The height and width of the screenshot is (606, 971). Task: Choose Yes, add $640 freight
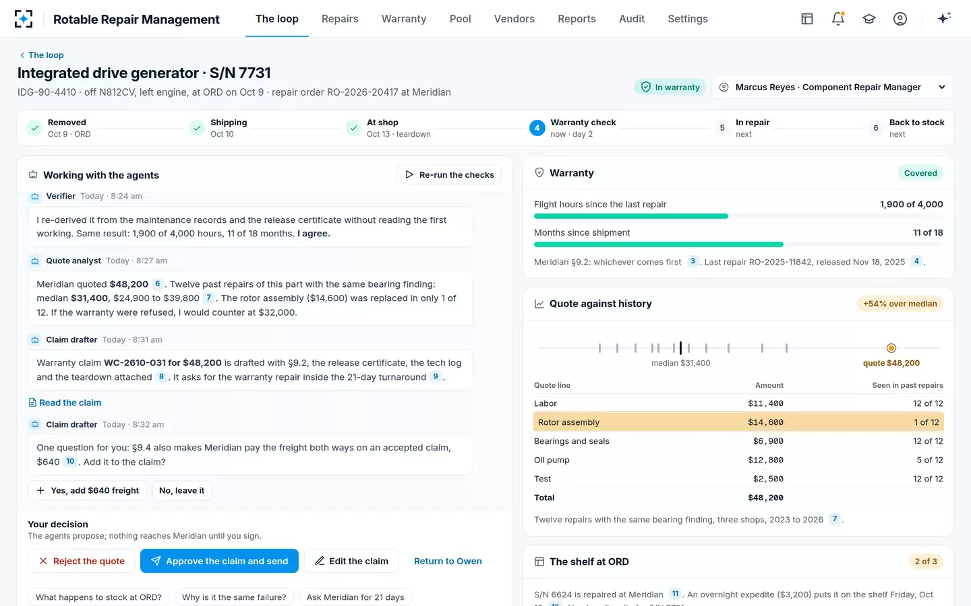[x=88, y=490]
